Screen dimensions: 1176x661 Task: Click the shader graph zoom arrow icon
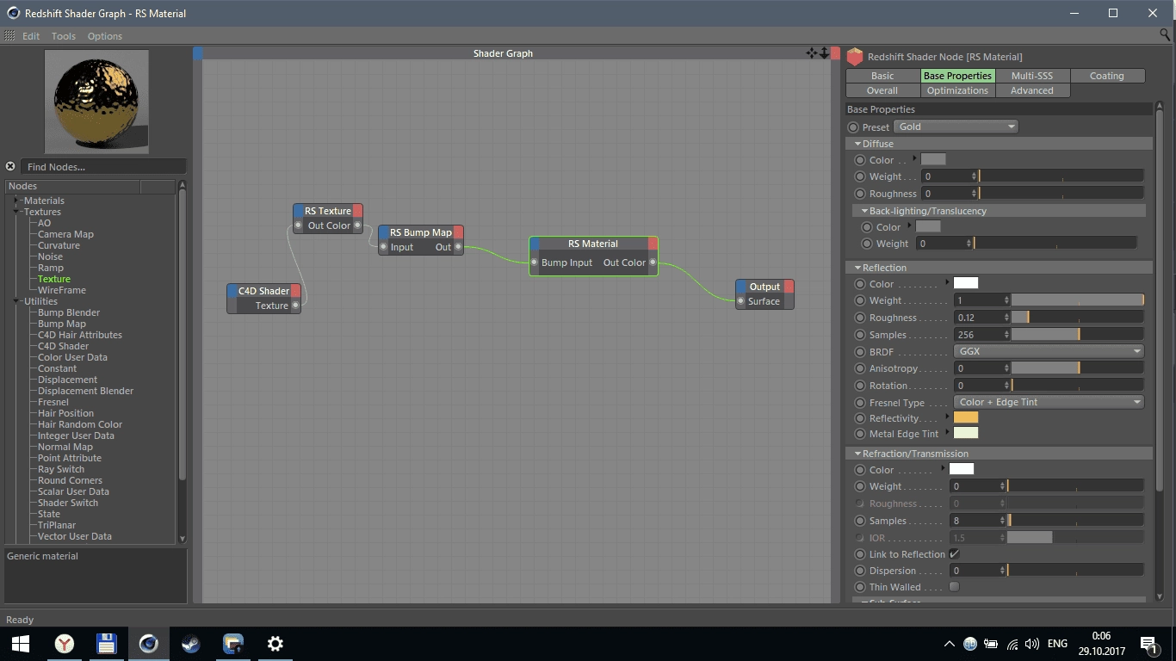coord(824,53)
